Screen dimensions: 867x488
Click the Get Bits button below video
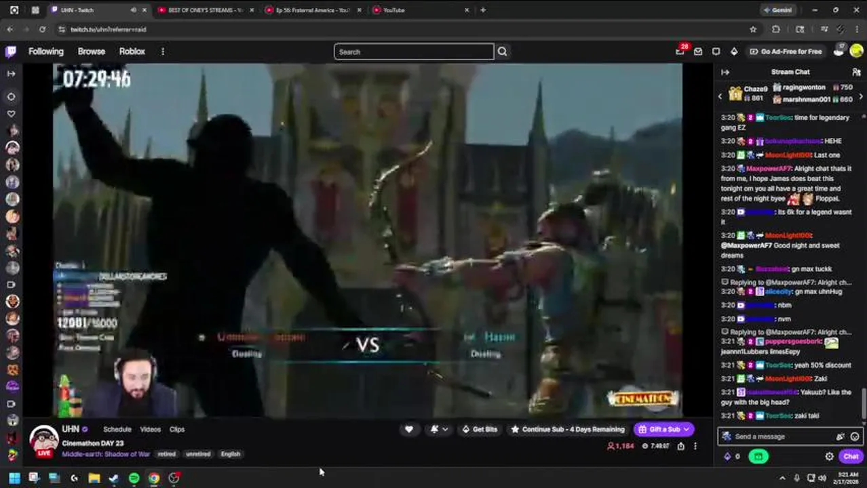[x=480, y=429]
